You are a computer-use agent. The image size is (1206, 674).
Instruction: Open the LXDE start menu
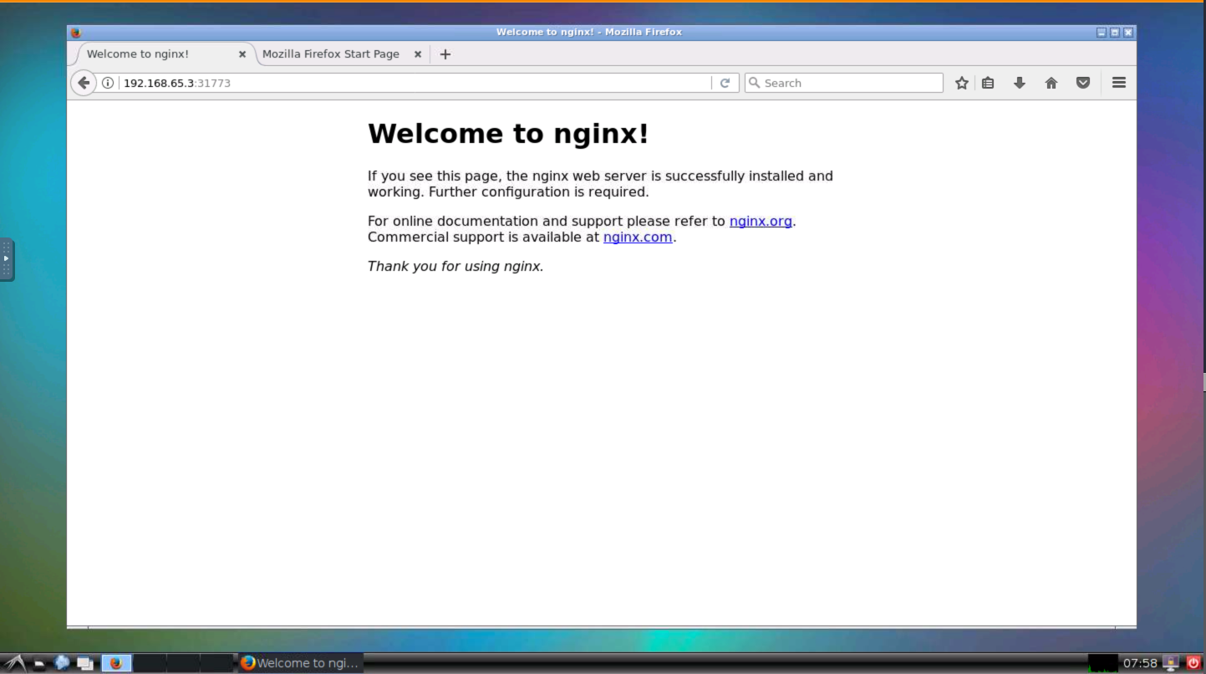(14, 663)
